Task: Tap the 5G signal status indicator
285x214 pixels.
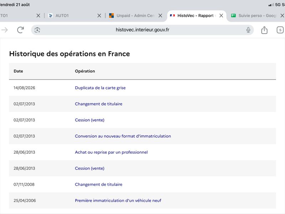Action: tap(275, 5)
